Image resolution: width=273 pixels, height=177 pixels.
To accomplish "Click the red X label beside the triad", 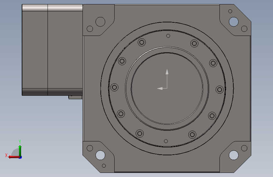I will point(6,155).
